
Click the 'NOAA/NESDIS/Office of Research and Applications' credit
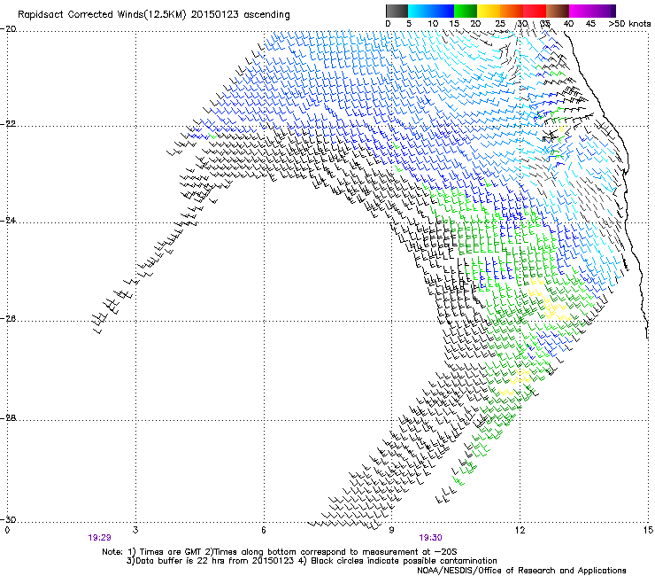[521, 571]
